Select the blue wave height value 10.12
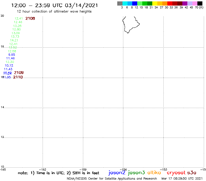206x181 pixels. [x=9, y=65]
